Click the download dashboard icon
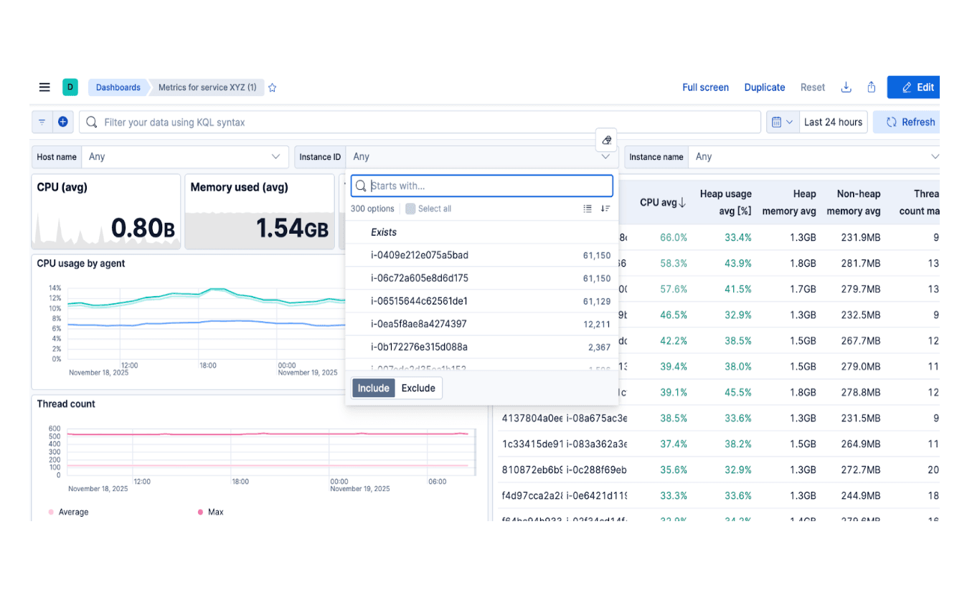 (x=846, y=87)
